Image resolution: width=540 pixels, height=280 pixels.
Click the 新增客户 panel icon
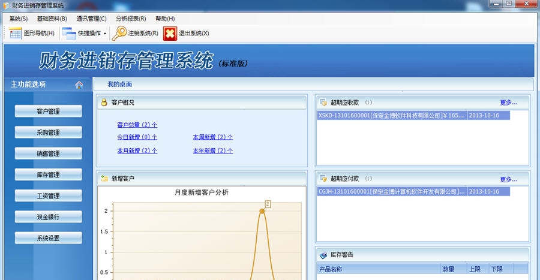coord(104,178)
